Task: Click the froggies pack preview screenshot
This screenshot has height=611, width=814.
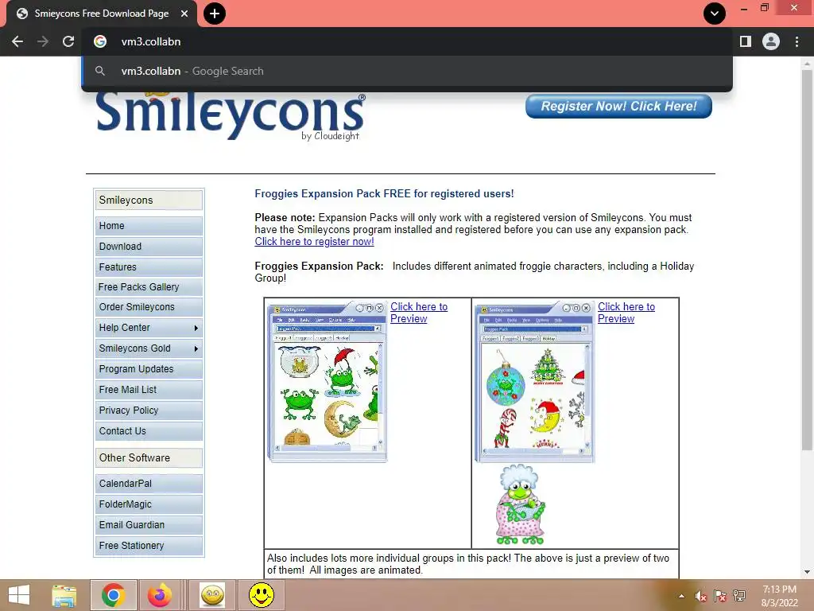Action: (x=327, y=381)
